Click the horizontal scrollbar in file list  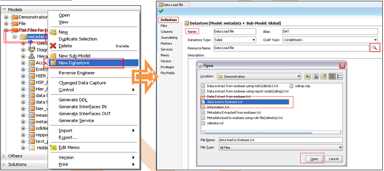258,132
